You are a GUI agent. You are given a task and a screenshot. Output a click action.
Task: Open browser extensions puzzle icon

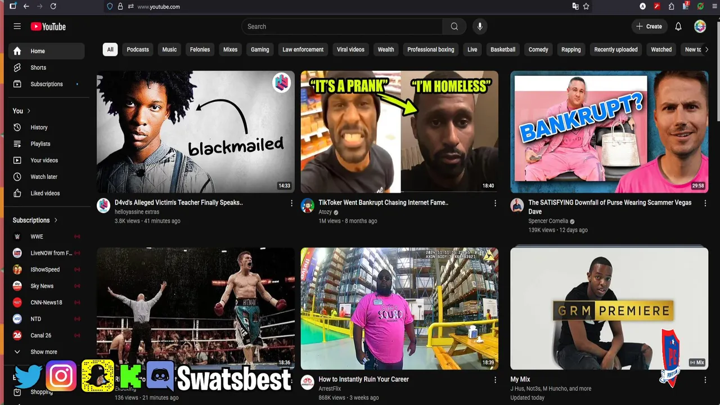(672, 6)
